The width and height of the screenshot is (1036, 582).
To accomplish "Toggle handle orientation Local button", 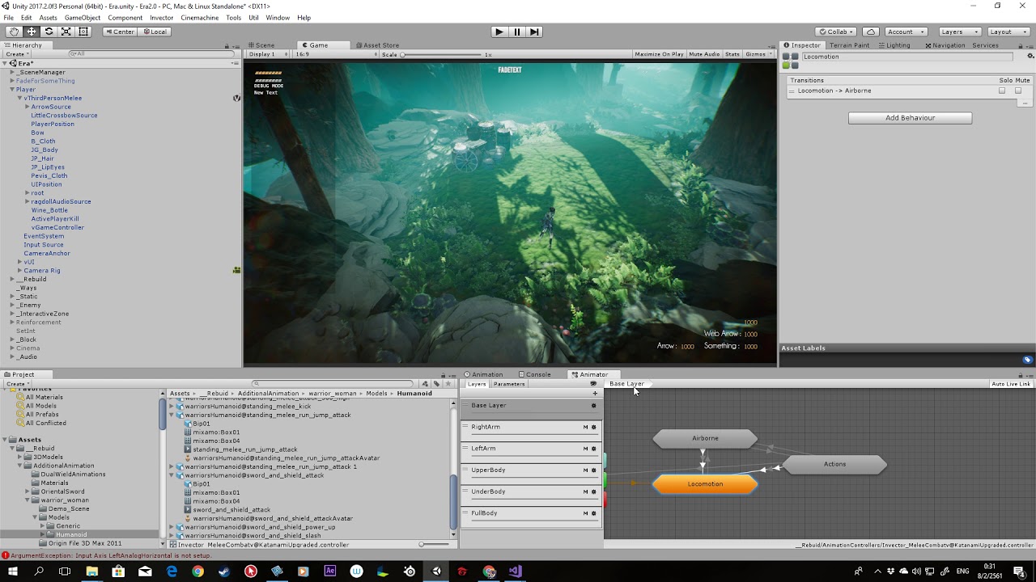I will (x=154, y=32).
